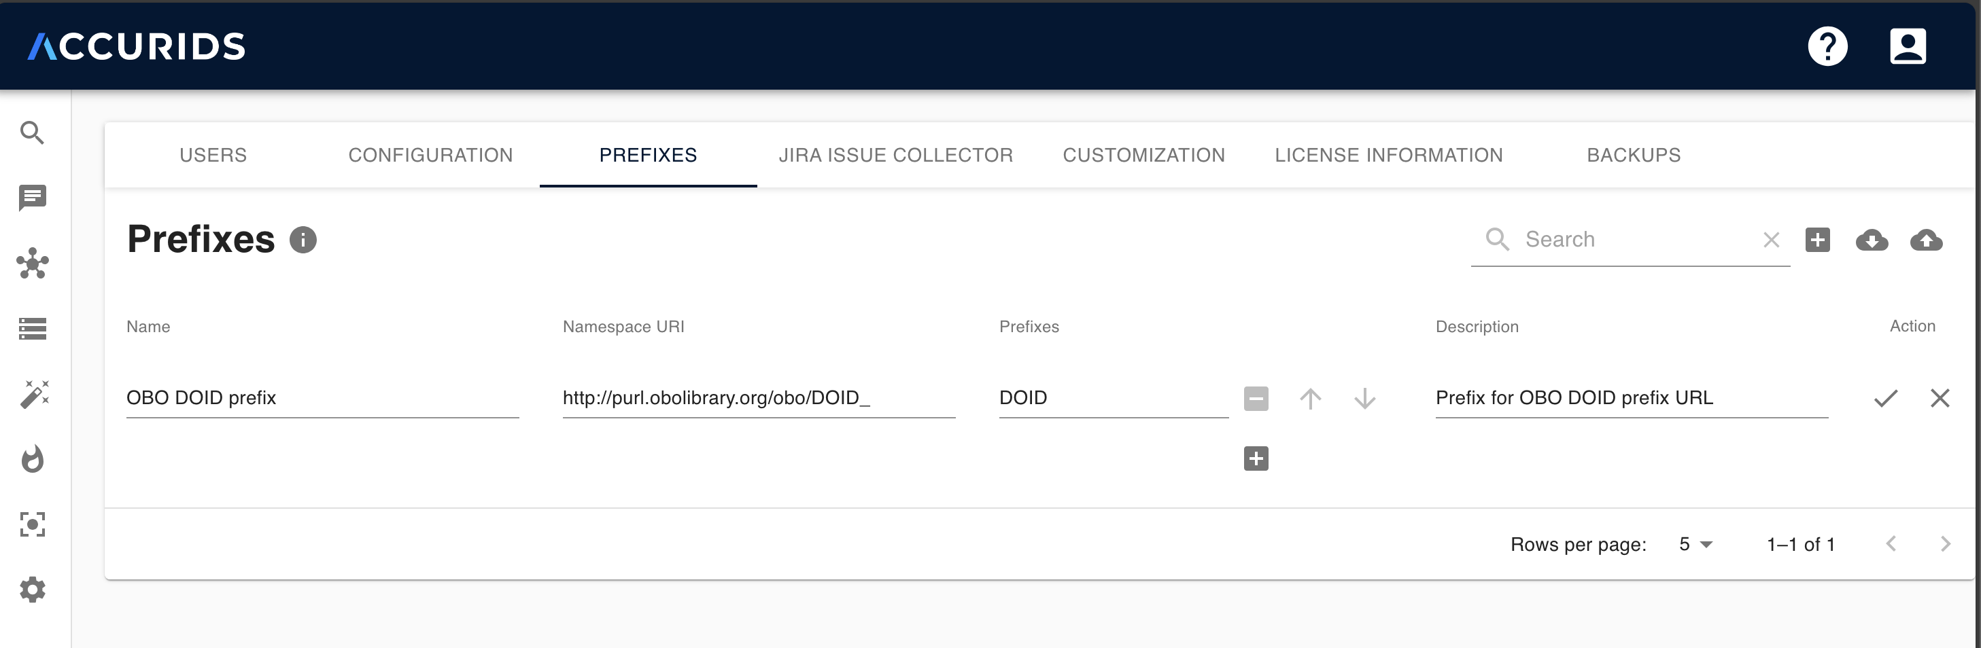The height and width of the screenshot is (648, 1981).
Task: Open the magic wand icon in sidebar
Action: pos(33,395)
